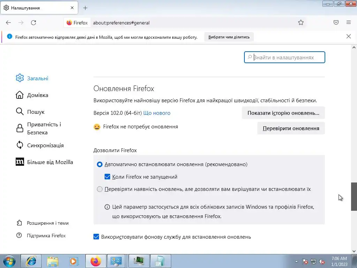Launch Internet Explorer from taskbar
The image size is (357, 268).
point(31,261)
